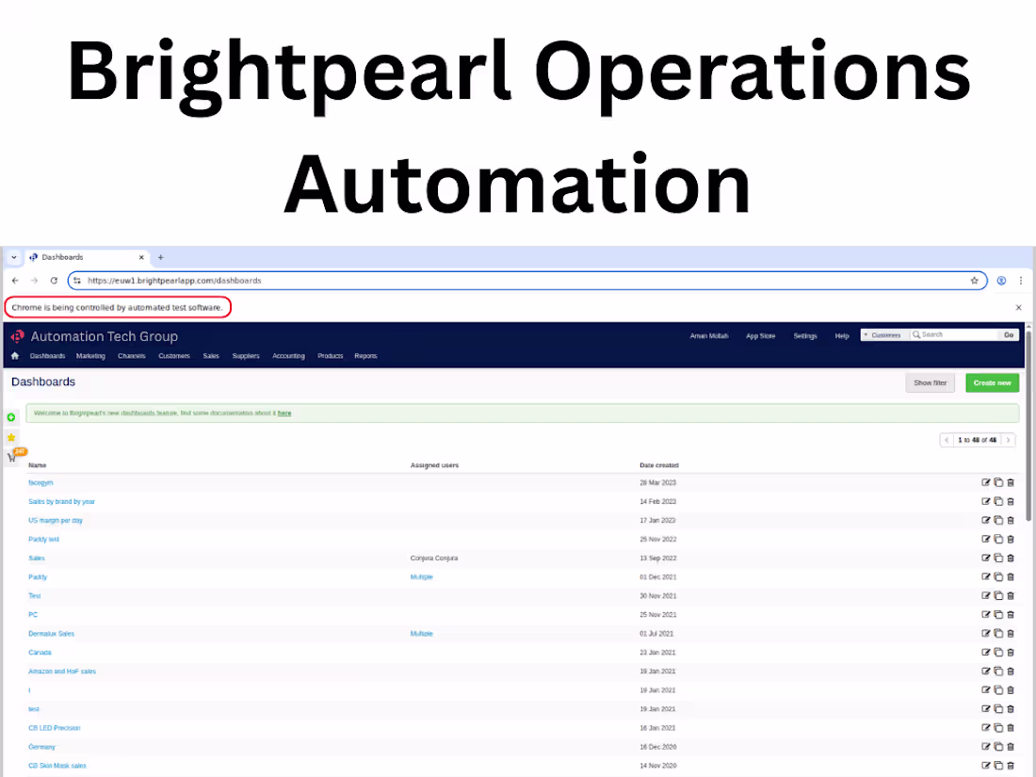The width and height of the screenshot is (1036, 777).
Task: Select the home icon in the navigation bar
Action: coord(13,355)
